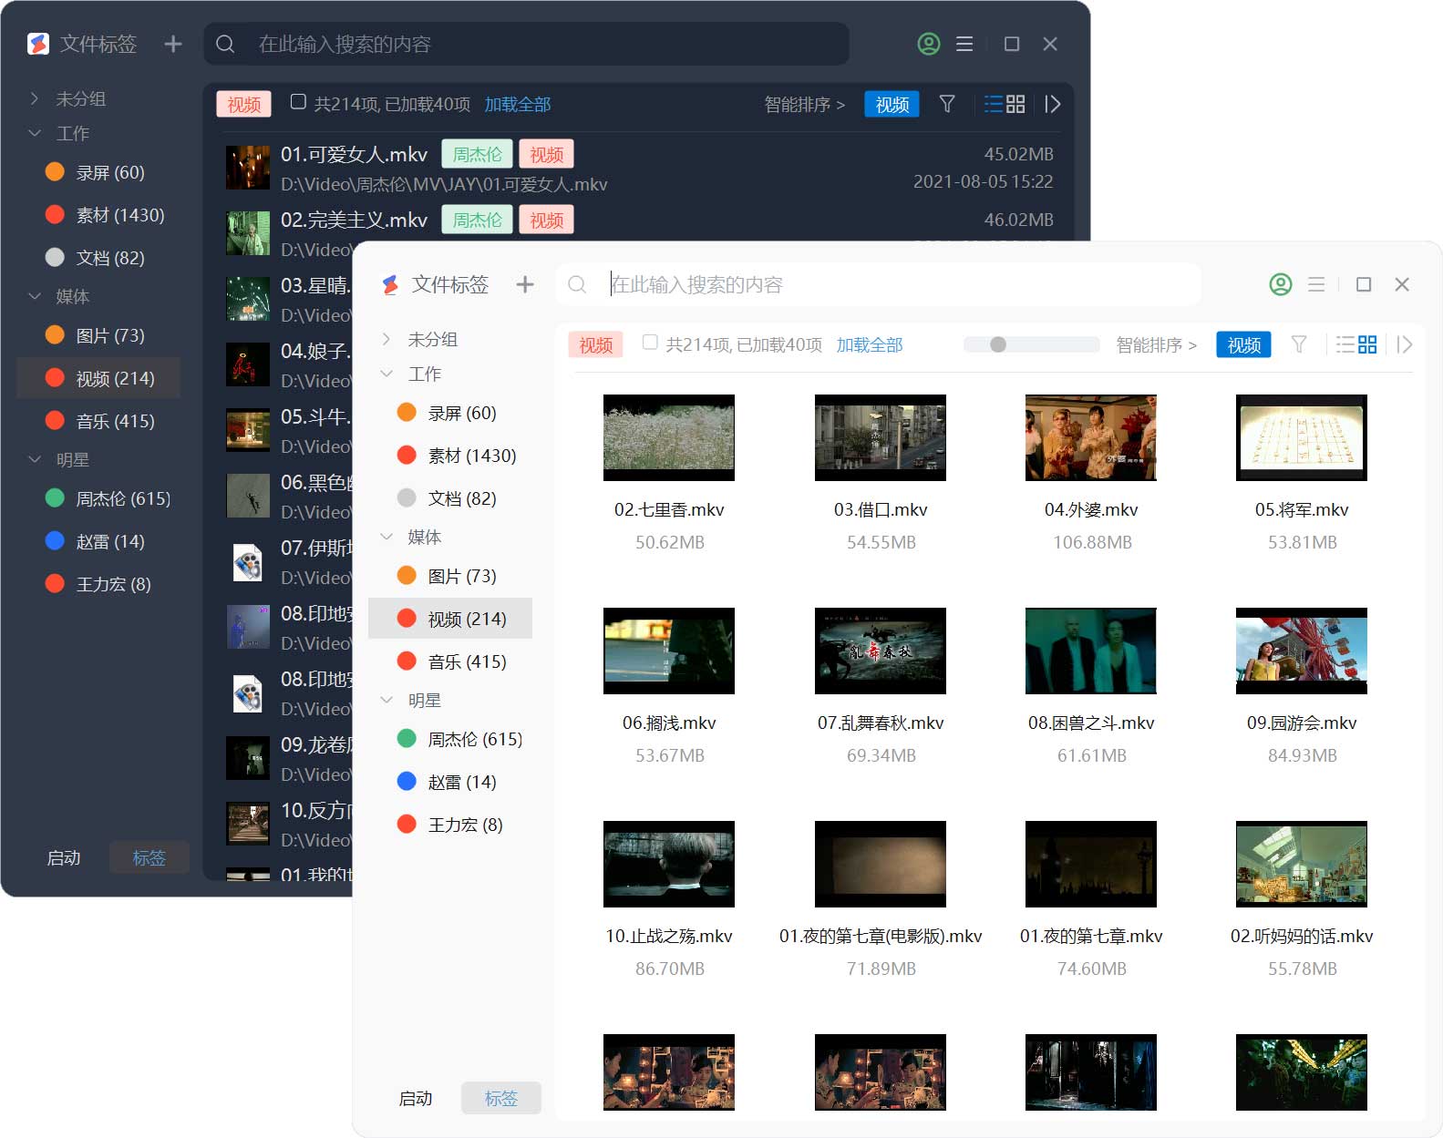Image resolution: width=1443 pixels, height=1138 pixels.
Task: Switch to grid view in dark window
Action: (1015, 104)
